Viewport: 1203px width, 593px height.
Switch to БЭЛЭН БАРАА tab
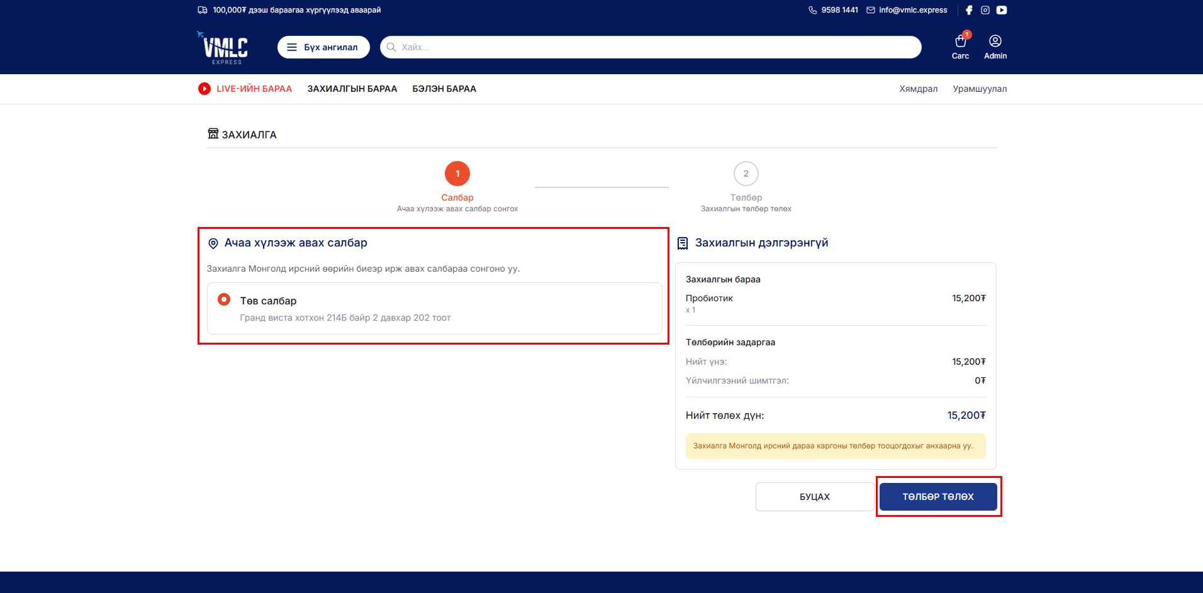(444, 89)
